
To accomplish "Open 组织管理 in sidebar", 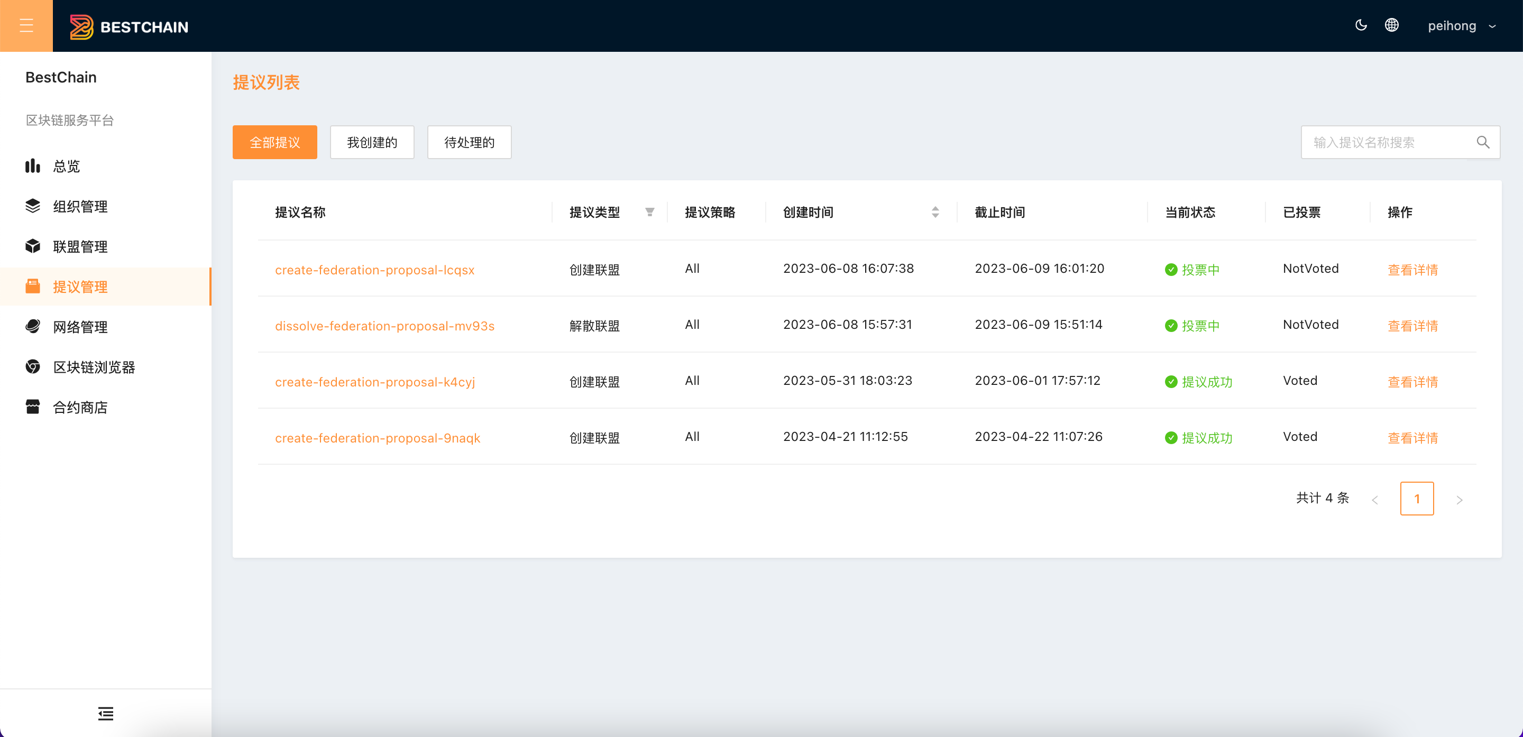I will tap(106, 206).
